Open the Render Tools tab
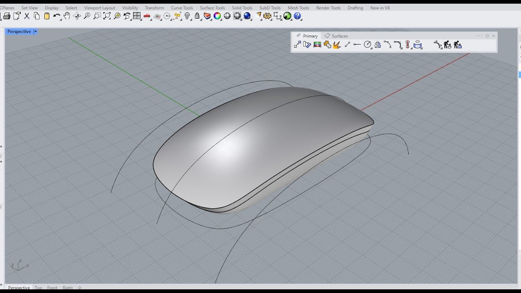Image resolution: width=521 pixels, height=293 pixels. (328, 8)
